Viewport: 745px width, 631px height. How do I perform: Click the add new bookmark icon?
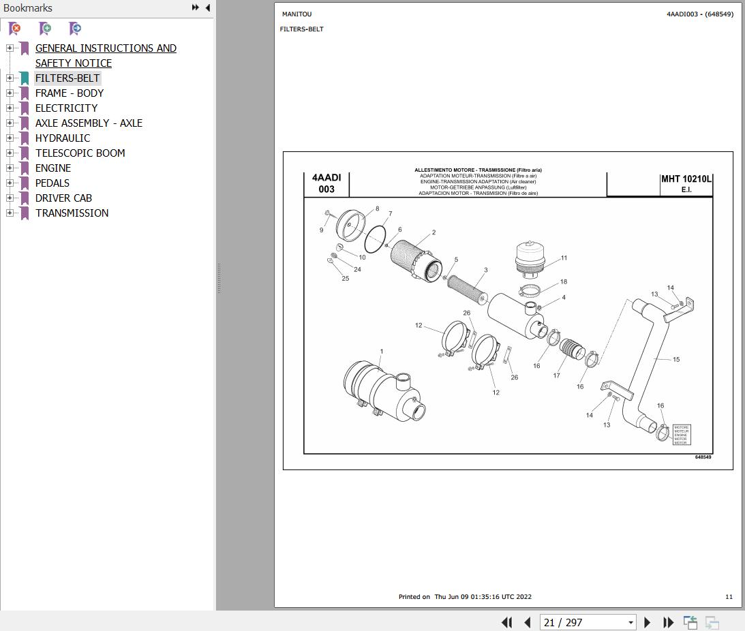(x=45, y=29)
